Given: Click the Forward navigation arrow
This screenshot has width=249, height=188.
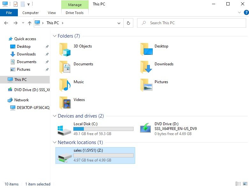Looking at the screenshot, I should coord(15,23).
